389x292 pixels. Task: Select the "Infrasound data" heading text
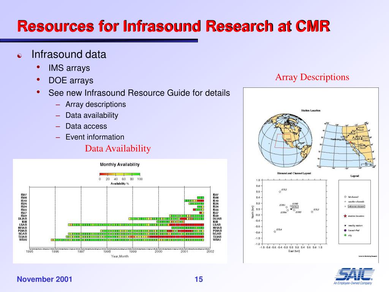click(x=69, y=54)
